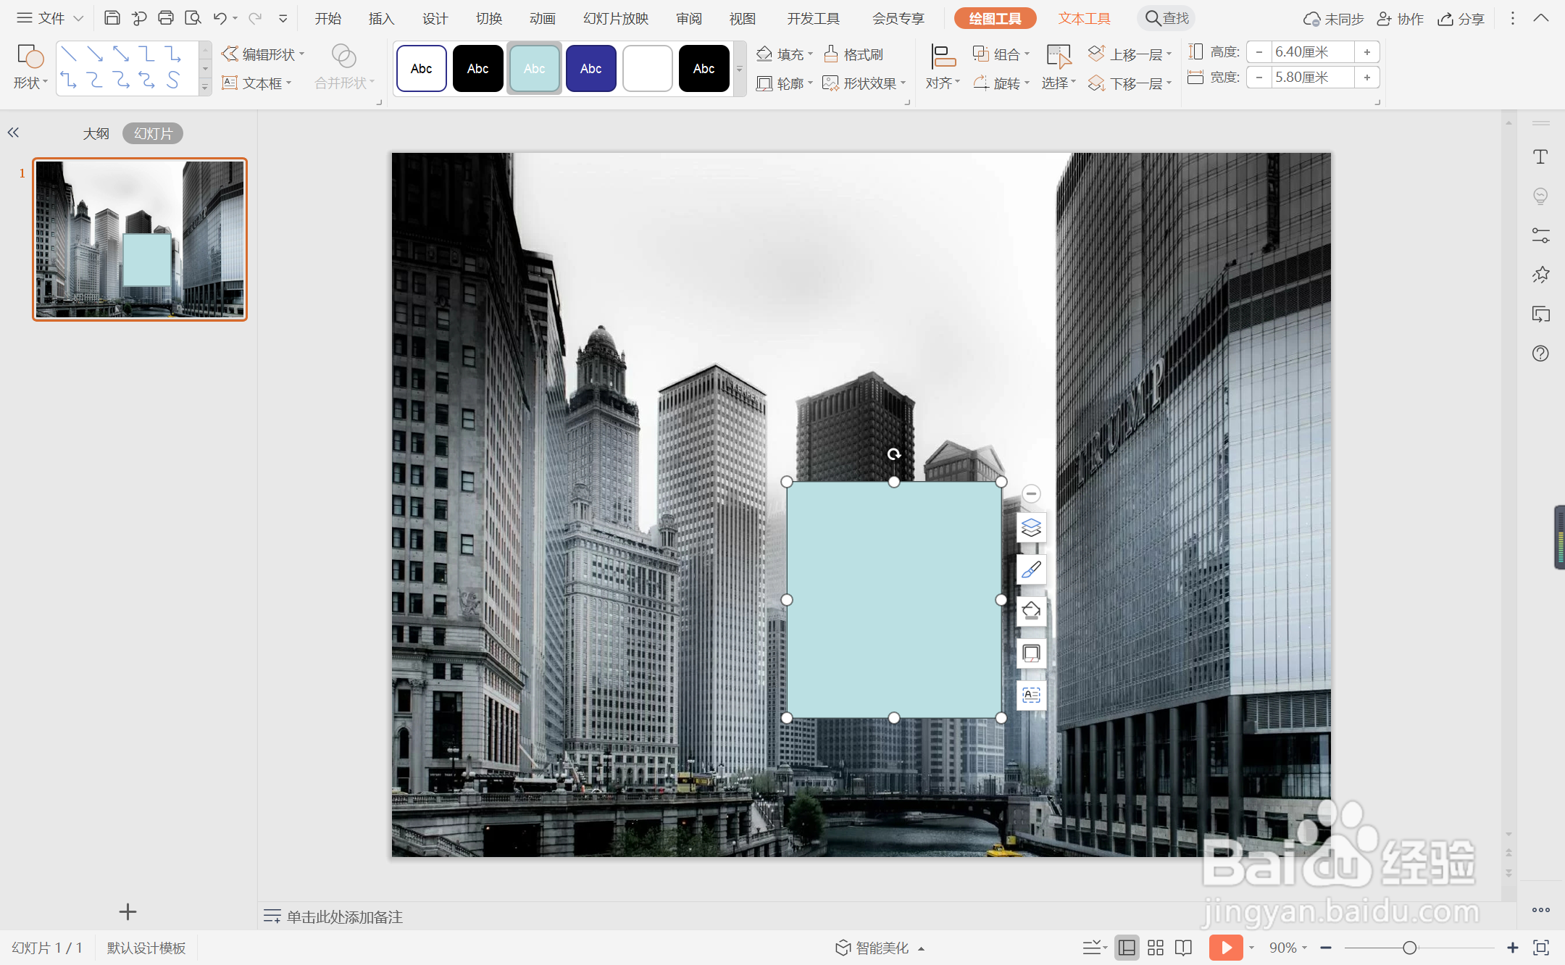The height and width of the screenshot is (965, 1565).
Task: Switch to Outline (大纲) panel view
Action: pos(96,133)
